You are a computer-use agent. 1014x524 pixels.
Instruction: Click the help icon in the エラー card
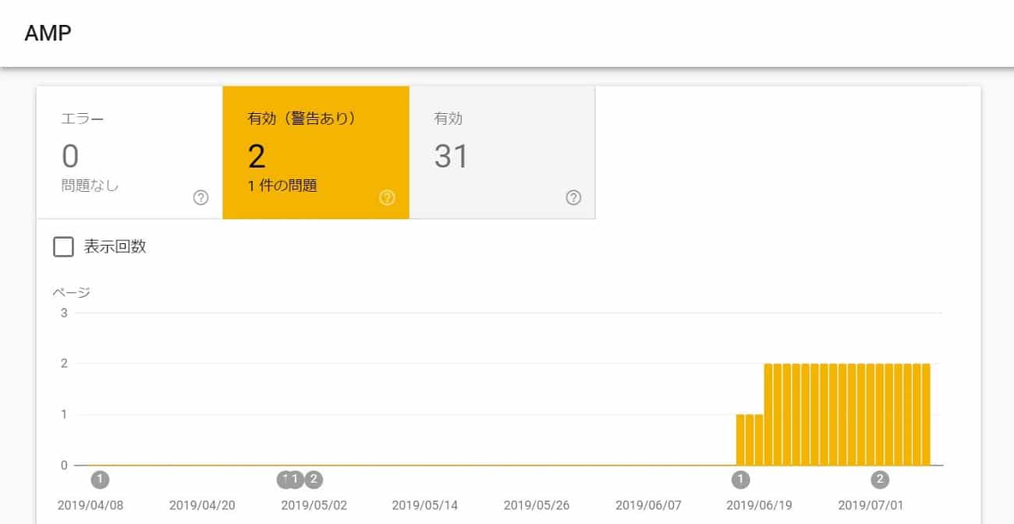coord(200,198)
